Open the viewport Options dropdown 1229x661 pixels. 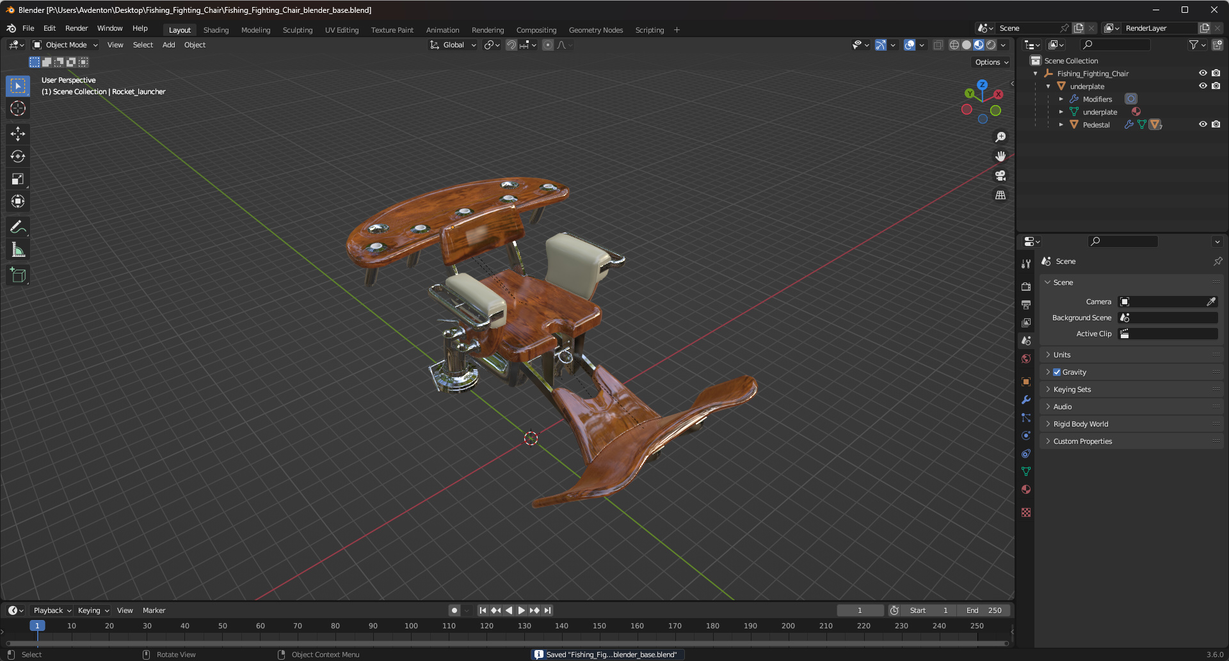(x=992, y=62)
